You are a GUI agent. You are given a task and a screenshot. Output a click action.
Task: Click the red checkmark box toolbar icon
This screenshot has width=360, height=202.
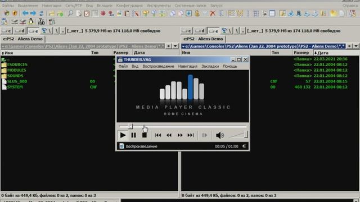point(87,13)
